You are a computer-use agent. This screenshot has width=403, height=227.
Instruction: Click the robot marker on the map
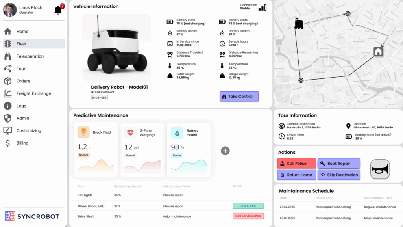click(x=299, y=24)
